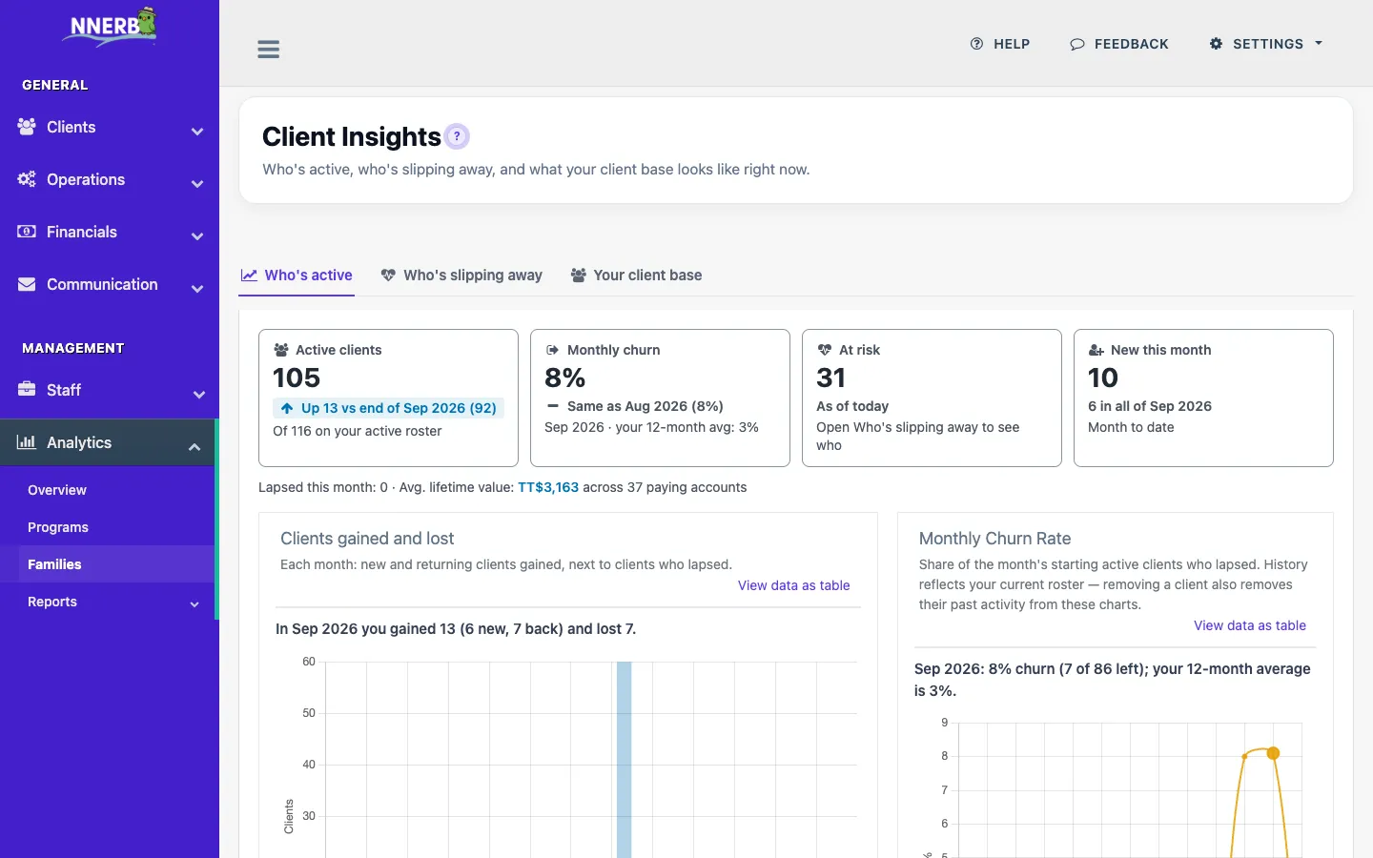Click the New this month user-plus icon

1096,350
